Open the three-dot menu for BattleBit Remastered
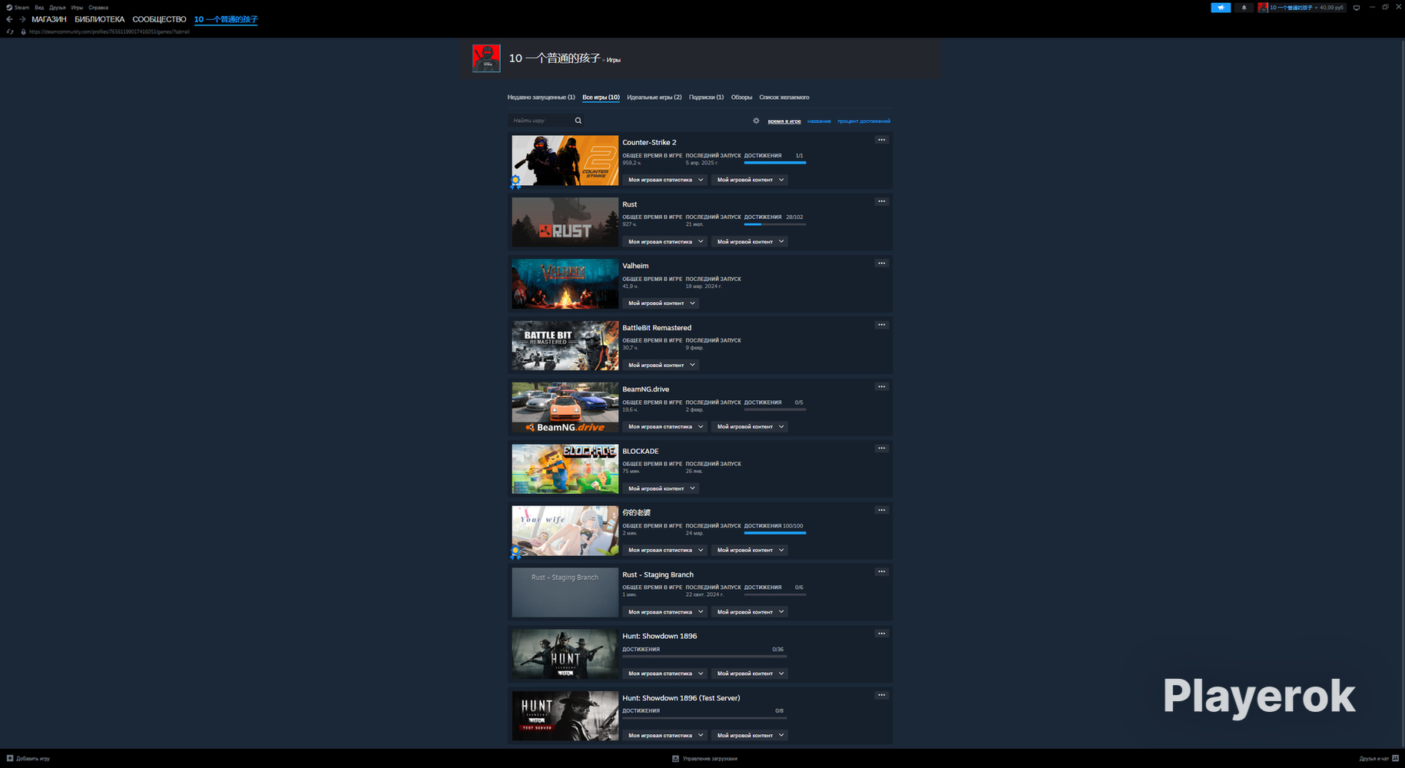1405x768 pixels. click(x=882, y=325)
